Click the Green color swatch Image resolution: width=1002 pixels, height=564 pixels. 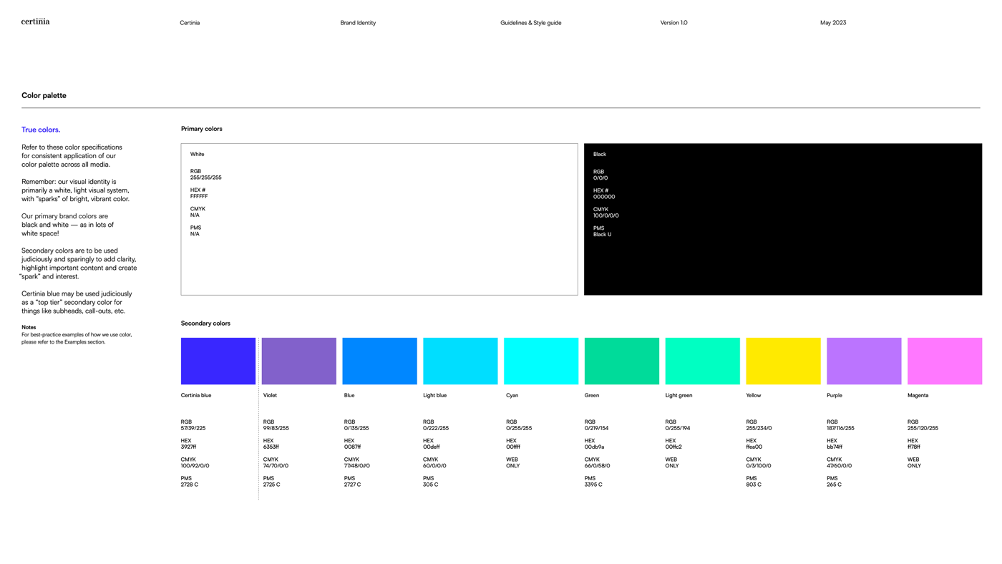click(x=622, y=361)
